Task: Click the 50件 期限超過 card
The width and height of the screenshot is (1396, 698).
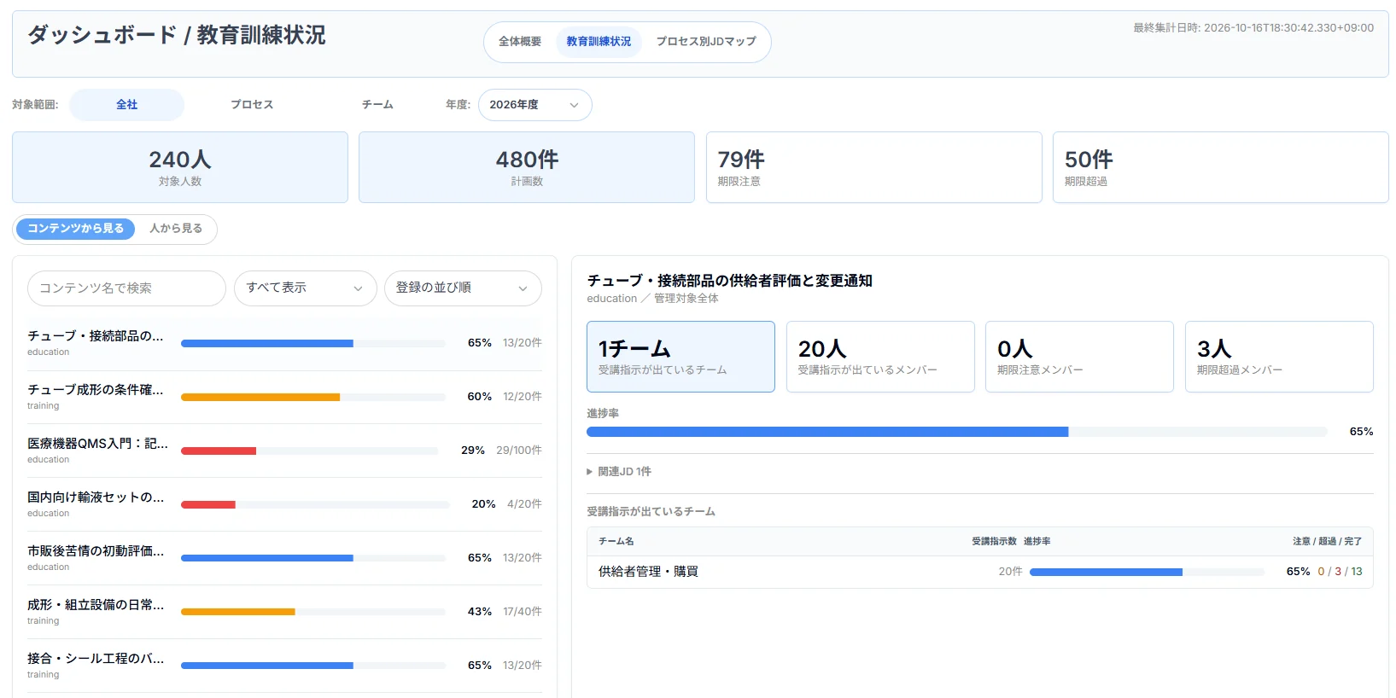Action: point(1220,167)
